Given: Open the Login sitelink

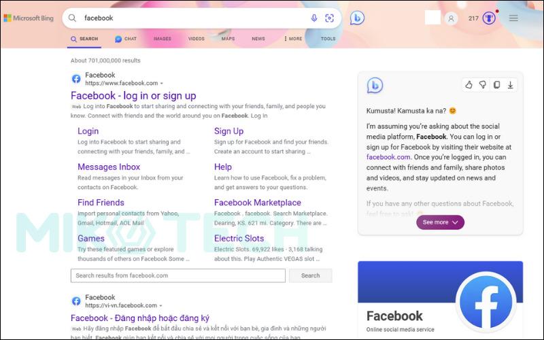Looking at the screenshot, I should (x=88, y=131).
